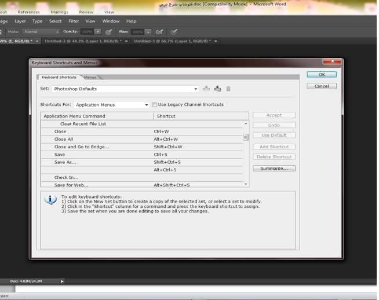Screen dimensions: 379x300
Task: Select the Save As... command row
Action: (x=142, y=162)
